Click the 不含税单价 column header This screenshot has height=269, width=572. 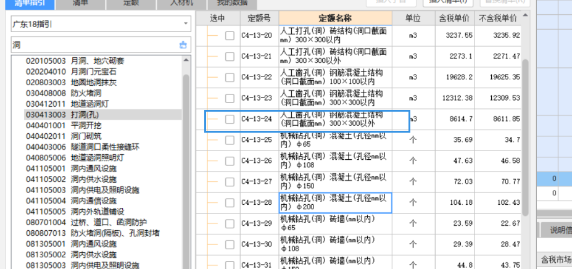pos(498,18)
